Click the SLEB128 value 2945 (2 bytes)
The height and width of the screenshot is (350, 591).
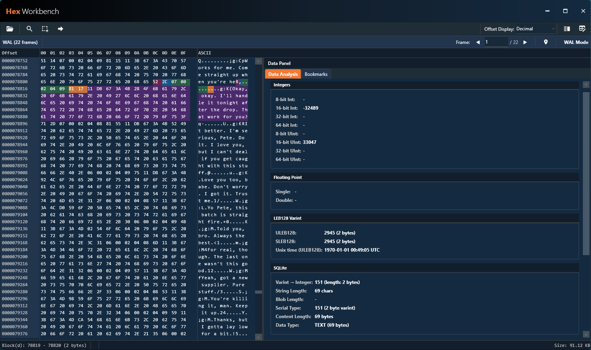[340, 241]
